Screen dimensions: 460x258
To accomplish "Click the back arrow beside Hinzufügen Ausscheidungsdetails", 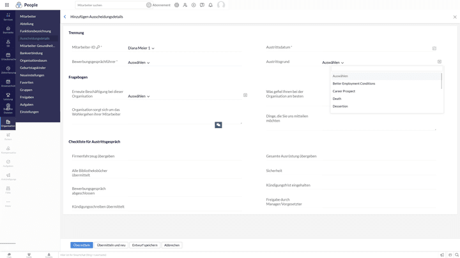I will coord(65,17).
